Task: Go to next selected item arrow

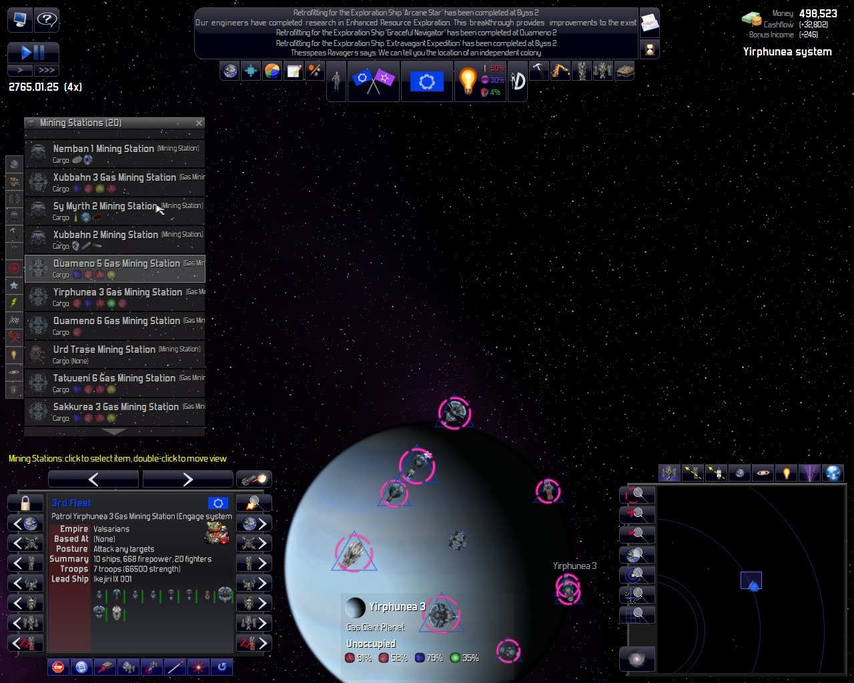Action: (x=187, y=479)
